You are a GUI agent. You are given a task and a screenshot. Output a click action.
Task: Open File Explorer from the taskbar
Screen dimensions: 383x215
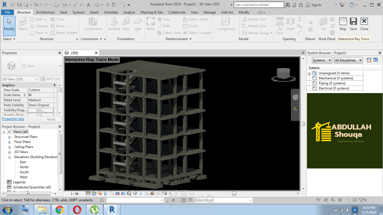coord(42,210)
